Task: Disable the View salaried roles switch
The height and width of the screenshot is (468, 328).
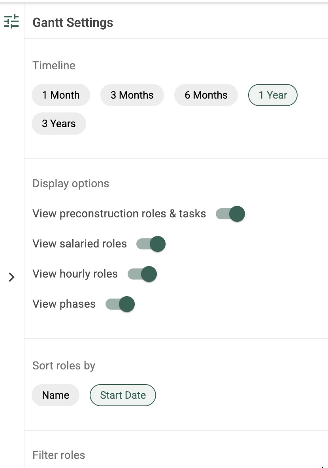Action: 151,244
